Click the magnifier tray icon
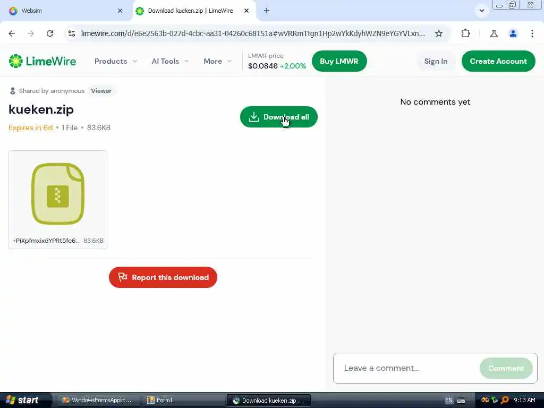The image size is (544, 408). pos(505,400)
